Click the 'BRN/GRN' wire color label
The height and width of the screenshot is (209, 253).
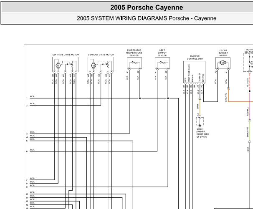tap(248, 132)
